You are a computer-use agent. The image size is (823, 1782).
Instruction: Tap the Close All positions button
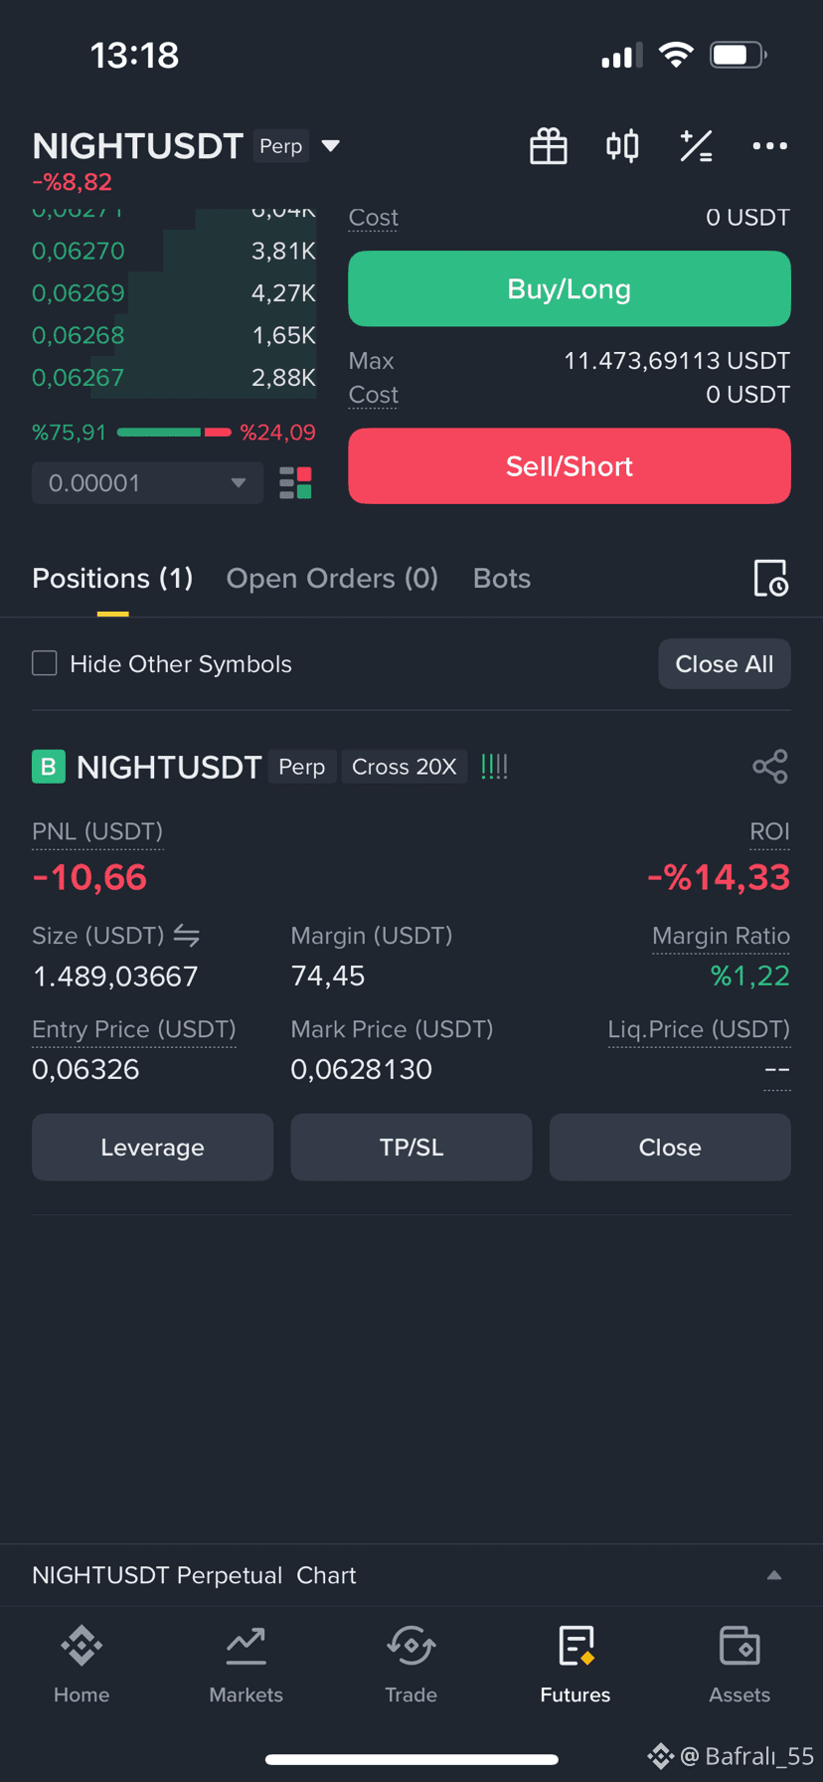tap(725, 663)
